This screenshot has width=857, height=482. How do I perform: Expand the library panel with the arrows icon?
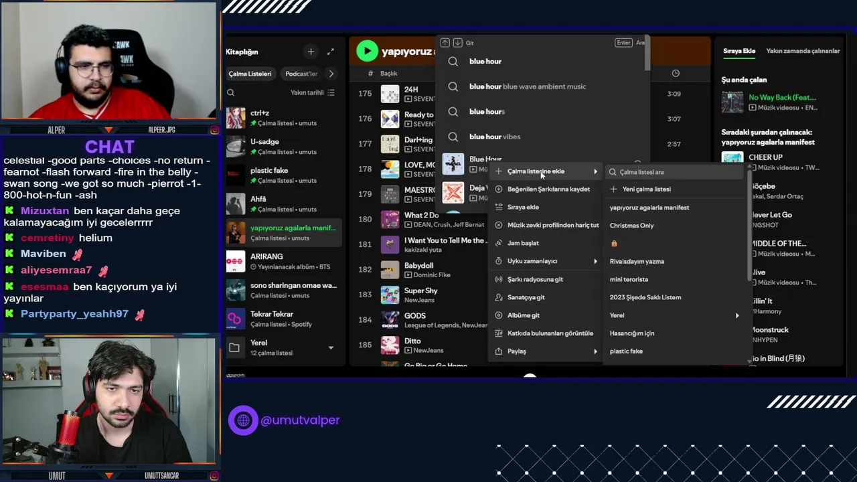(x=330, y=52)
